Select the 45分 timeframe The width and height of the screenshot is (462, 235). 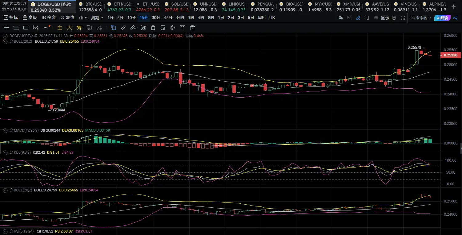tap(168, 17)
